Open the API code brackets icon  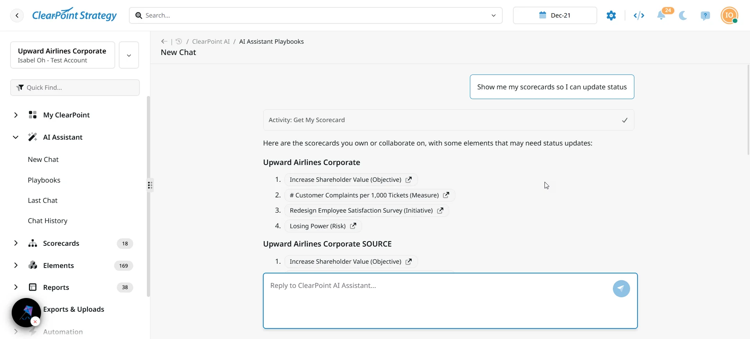click(x=639, y=16)
